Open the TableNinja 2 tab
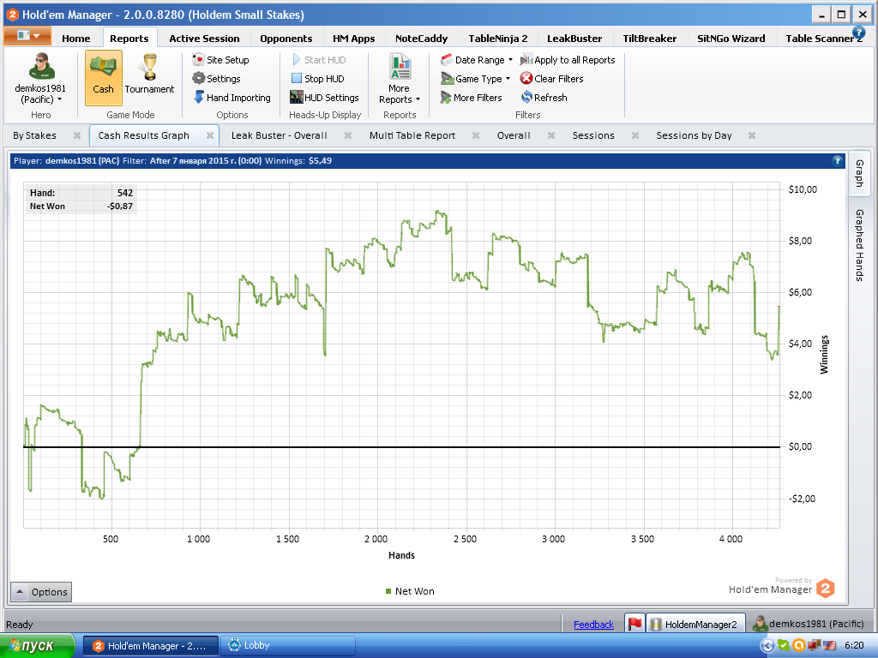 (x=498, y=38)
